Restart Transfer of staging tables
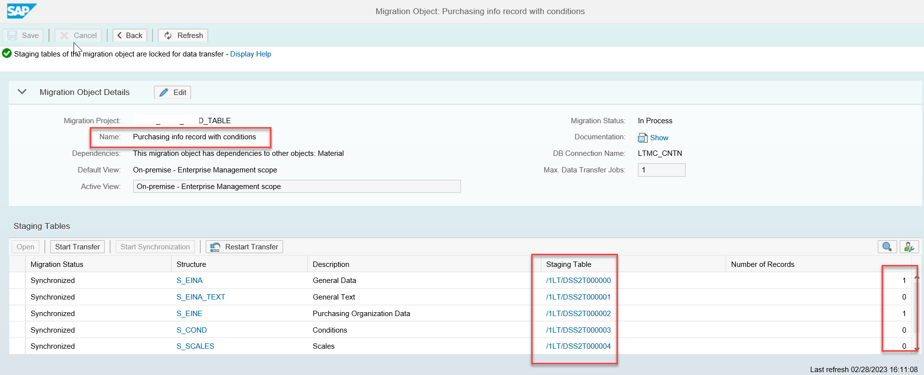The image size is (924, 375). pyautogui.click(x=244, y=247)
